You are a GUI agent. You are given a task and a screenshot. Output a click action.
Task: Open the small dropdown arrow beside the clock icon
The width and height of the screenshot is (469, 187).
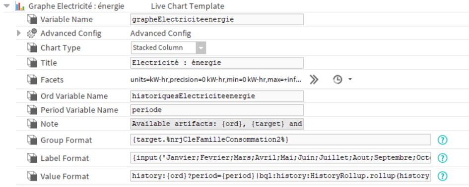[350, 80]
